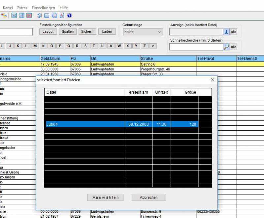The width and height of the screenshot is (264, 218).
Task: Click the magnifier icon beside Schnellrecherche
Action: pos(226,47)
